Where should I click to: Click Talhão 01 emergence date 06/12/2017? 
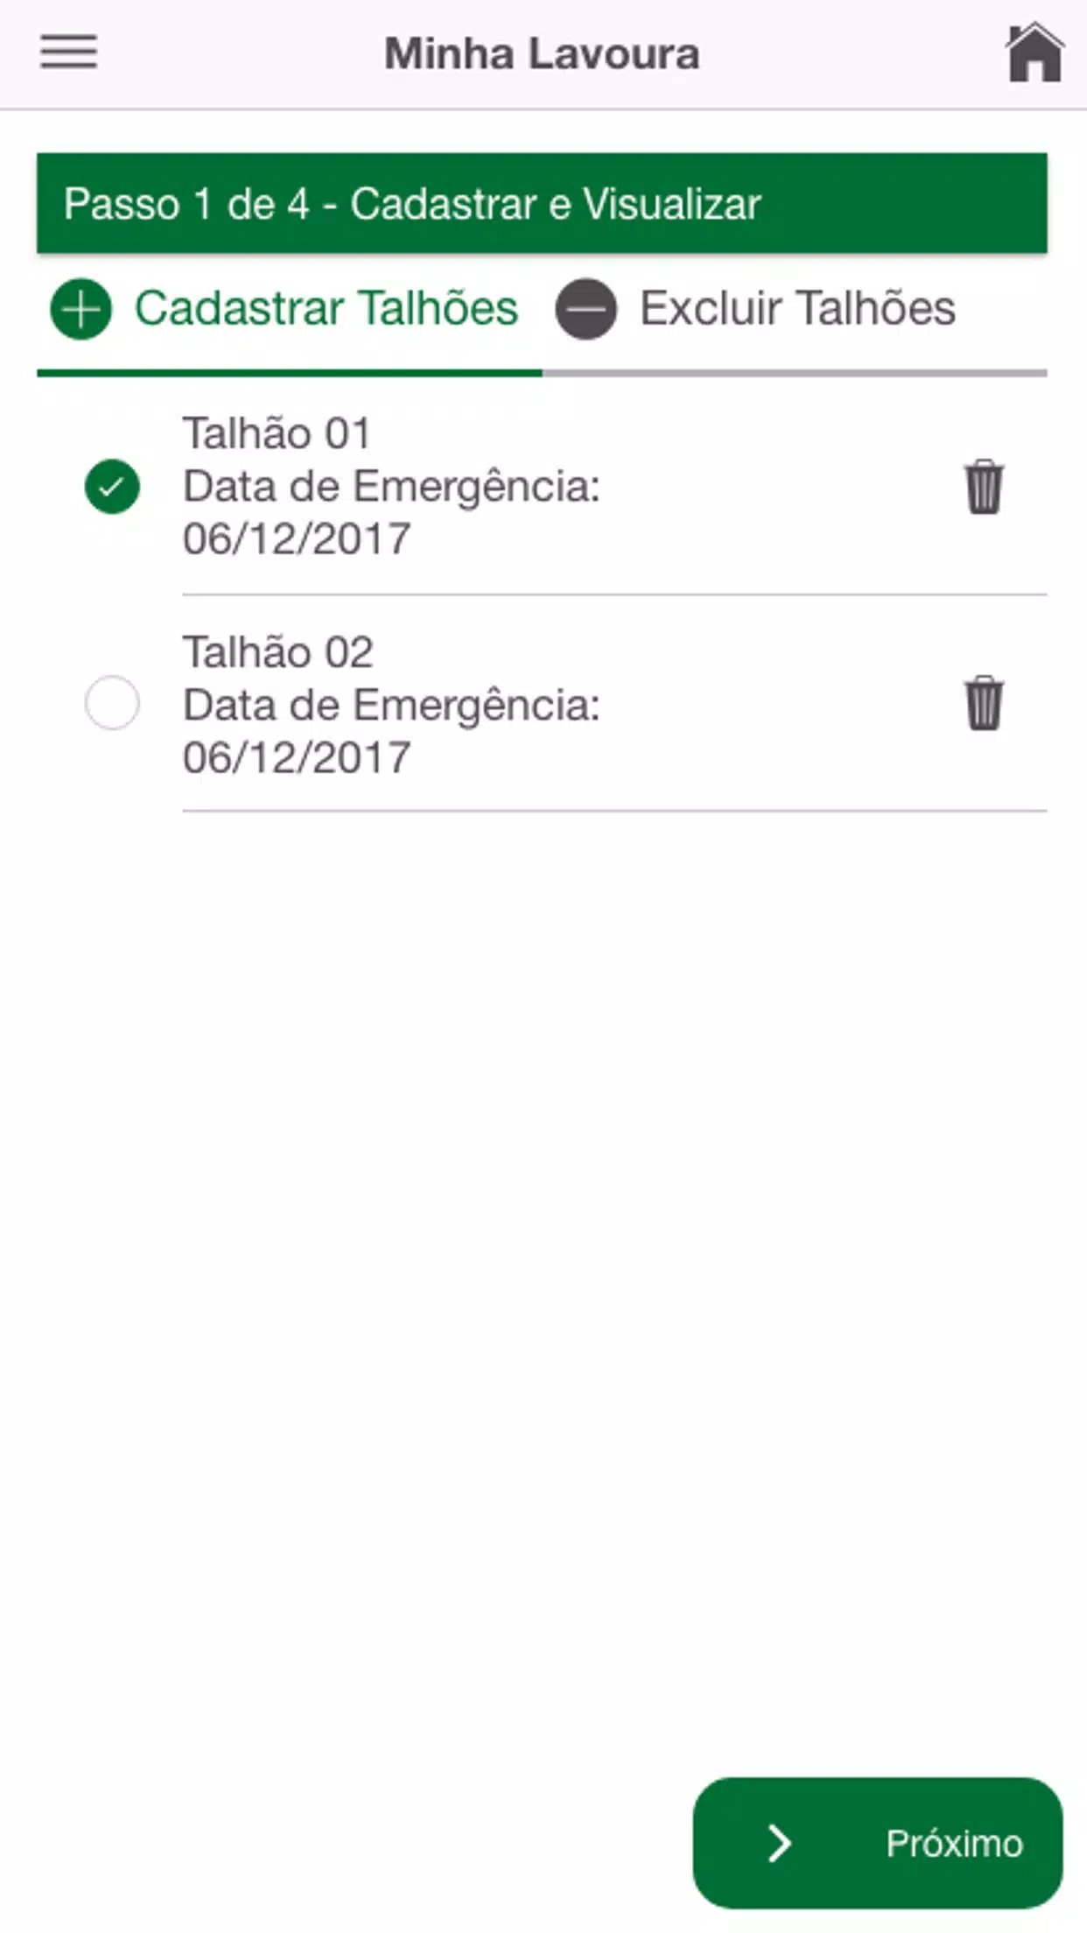point(297,538)
